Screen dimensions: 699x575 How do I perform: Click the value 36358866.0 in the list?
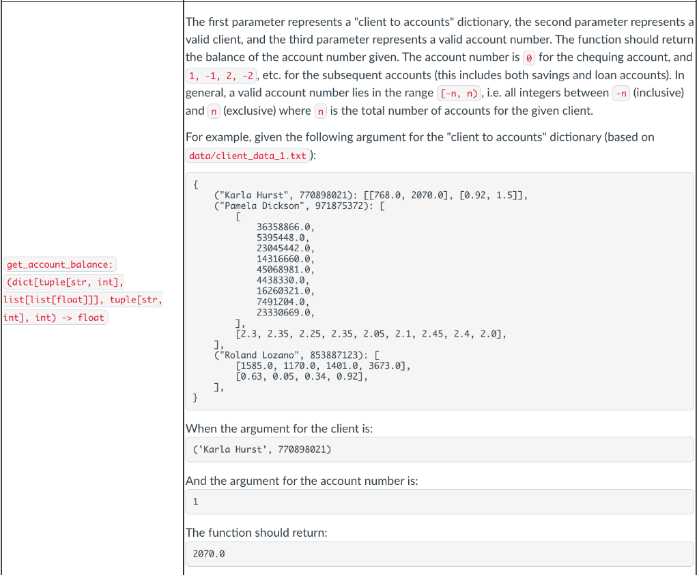click(285, 227)
